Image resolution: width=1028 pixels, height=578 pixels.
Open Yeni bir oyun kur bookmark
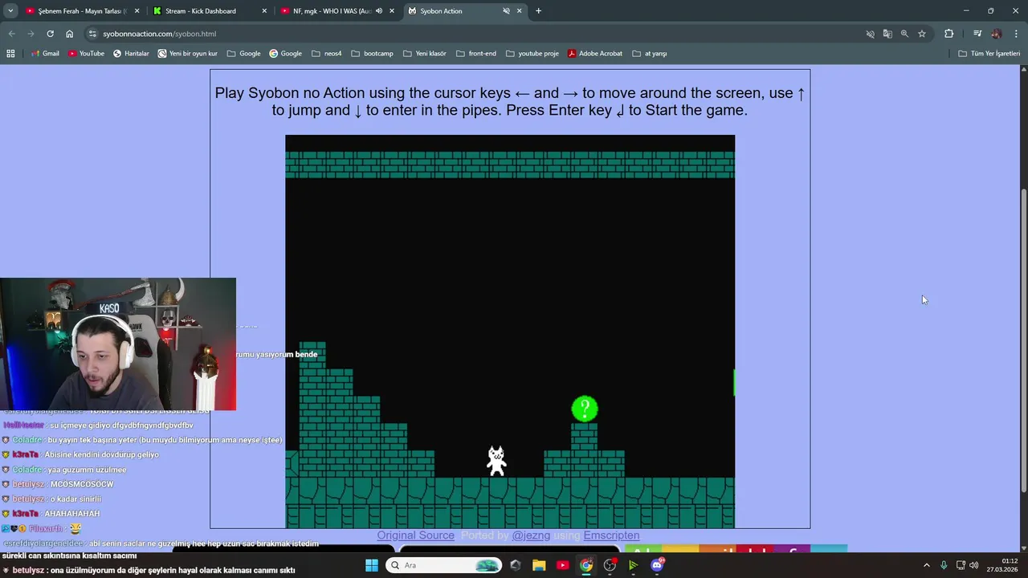point(188,54)
